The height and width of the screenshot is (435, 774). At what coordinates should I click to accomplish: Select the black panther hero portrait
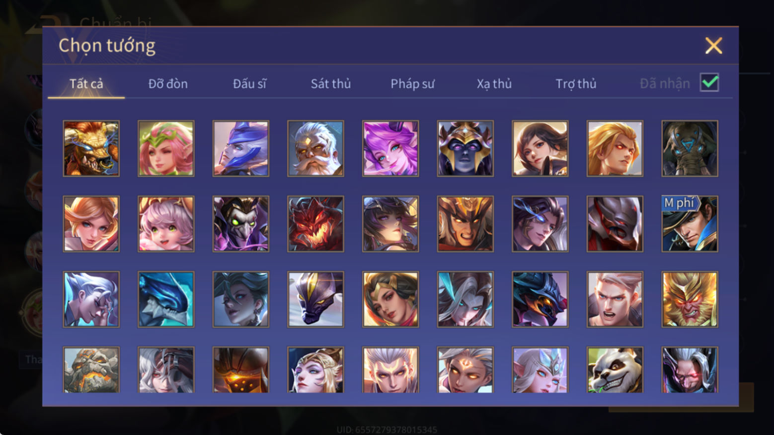coord(315,299)
